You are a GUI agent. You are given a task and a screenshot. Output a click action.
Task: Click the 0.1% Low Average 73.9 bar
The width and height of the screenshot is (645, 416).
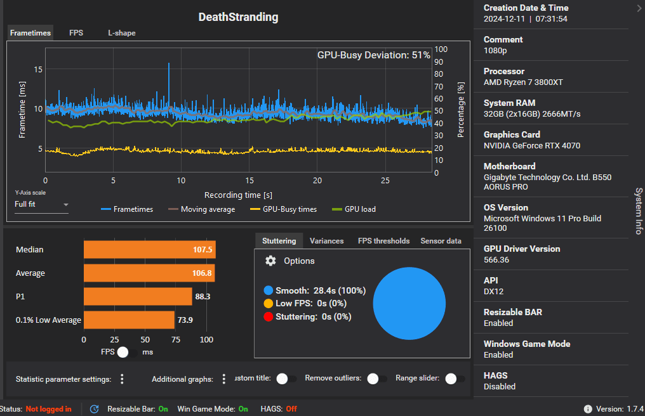tap(129, 320)
